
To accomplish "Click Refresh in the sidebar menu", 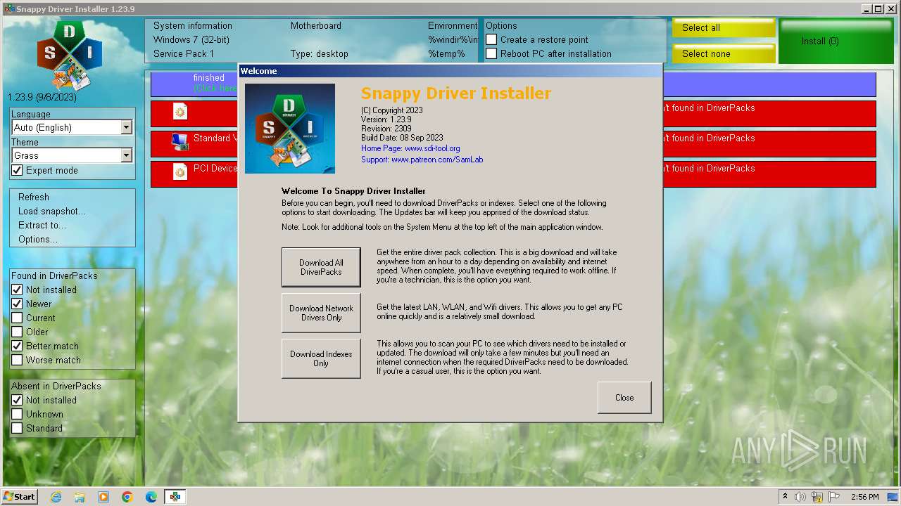I will 34,197.
